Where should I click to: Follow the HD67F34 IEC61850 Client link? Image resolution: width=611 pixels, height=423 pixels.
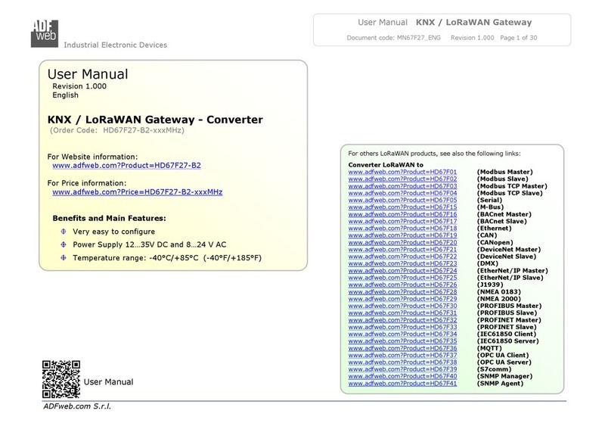click(x=402, y=334)
